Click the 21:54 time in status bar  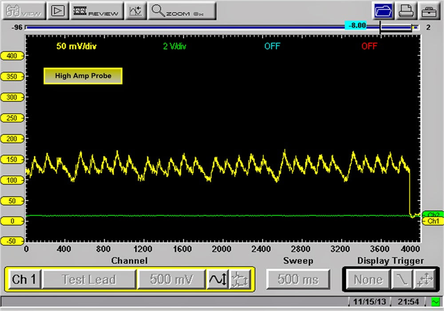pyautogui.click(x=408, y=302)
